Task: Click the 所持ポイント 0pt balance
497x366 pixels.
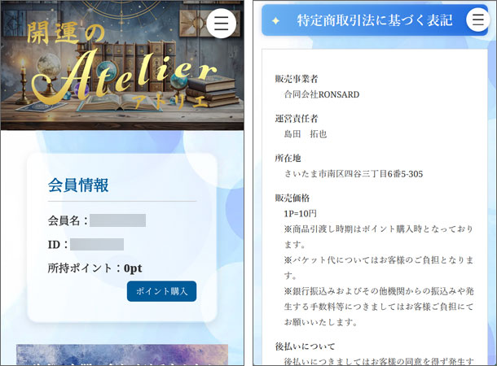Action: click(95, 268)
